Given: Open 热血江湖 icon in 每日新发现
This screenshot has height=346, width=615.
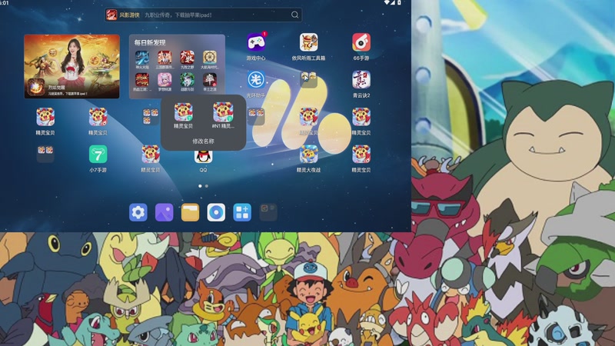Looking at the screenshot, I should click(x=142, y=80).
